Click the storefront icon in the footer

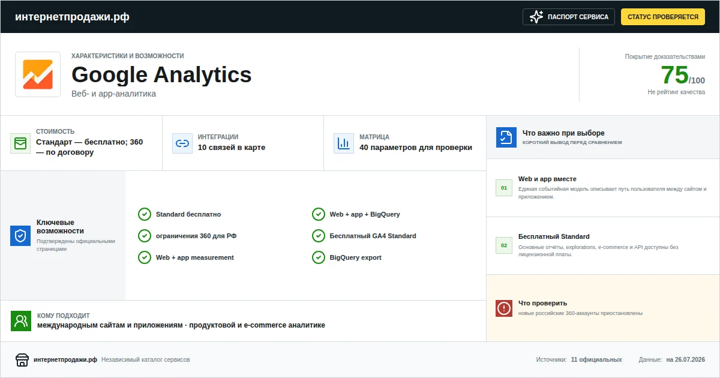click(x=22, y=360)
